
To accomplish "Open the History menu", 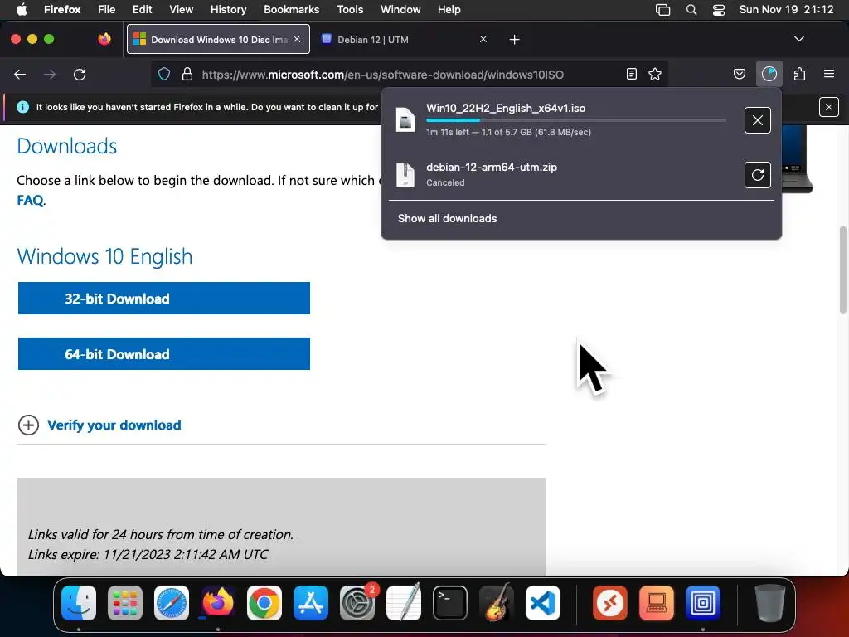I will click(x=228, y=10).
